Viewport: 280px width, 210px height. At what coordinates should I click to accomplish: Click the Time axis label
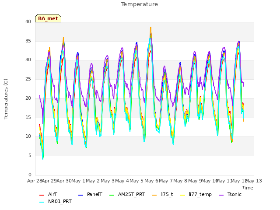[248, 188]
